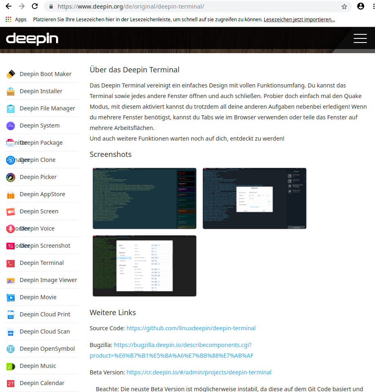The width and height of the screenshot is (375, 392).
Task: Click the Deepin Music icon
Action: click(x=11, y=366)
